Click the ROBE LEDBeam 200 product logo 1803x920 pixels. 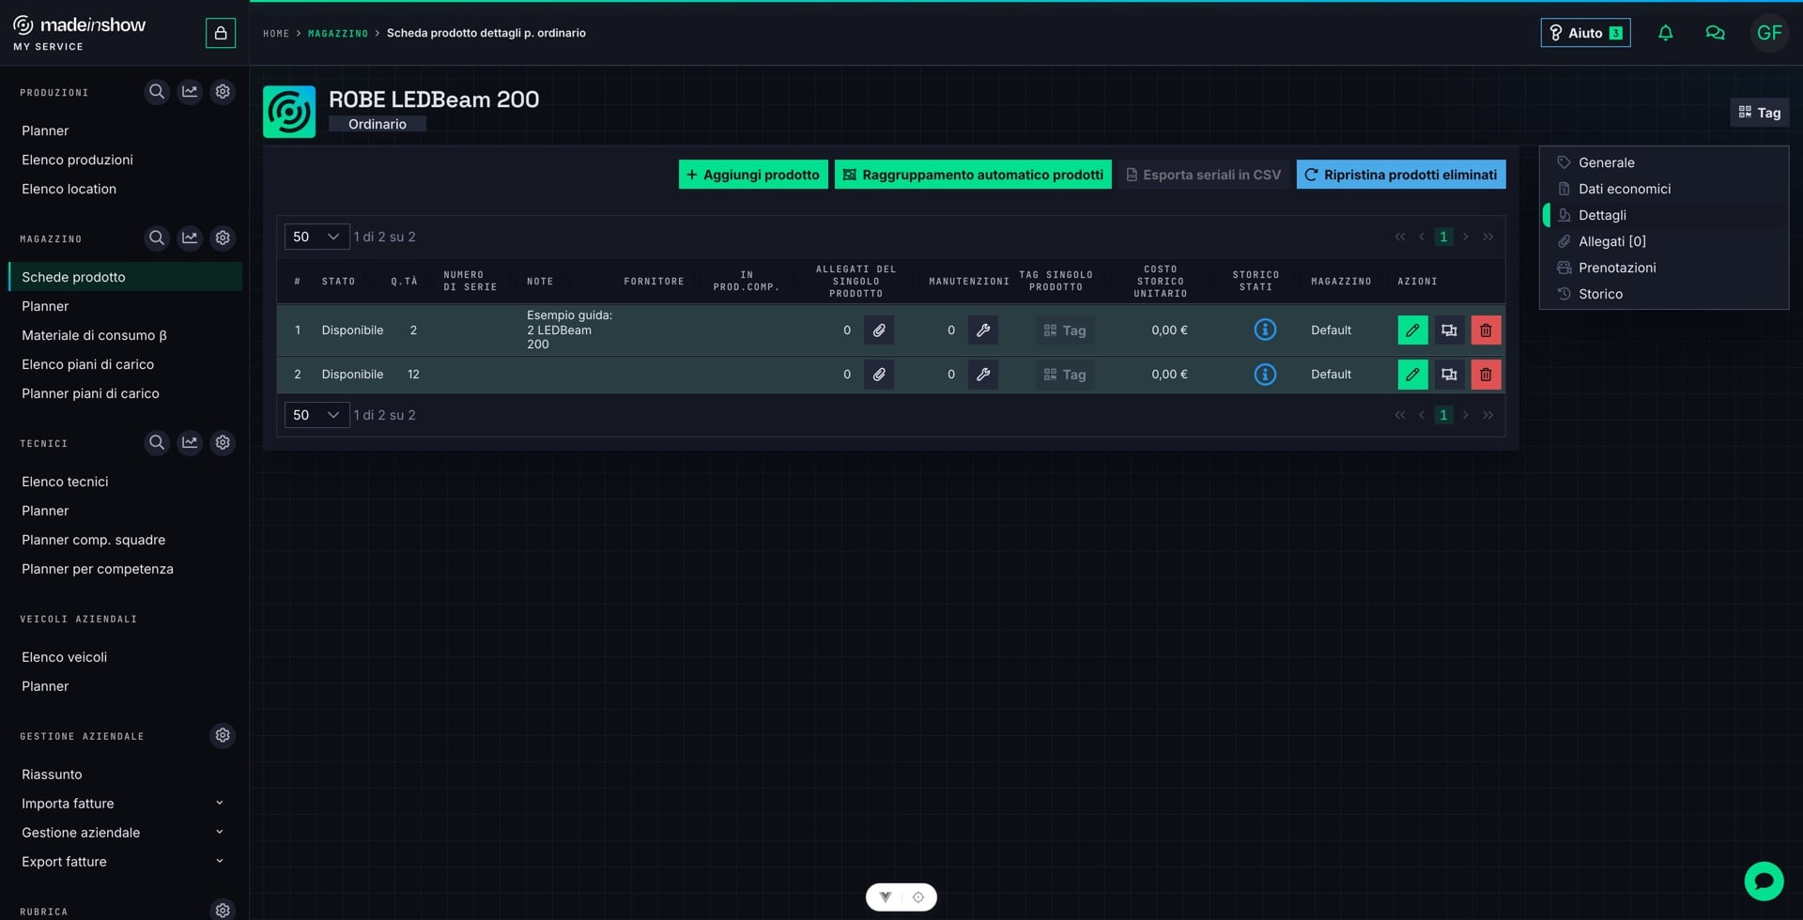(x=289, y=112)
